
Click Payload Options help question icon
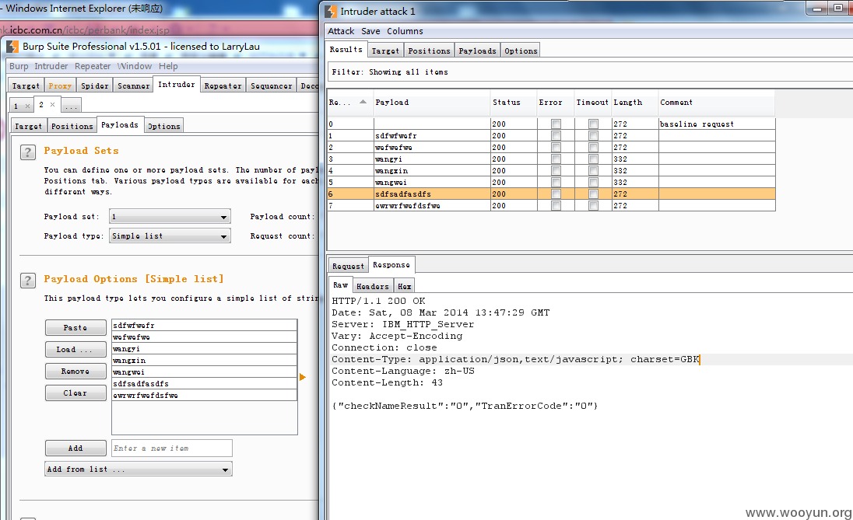coord(28,281)
